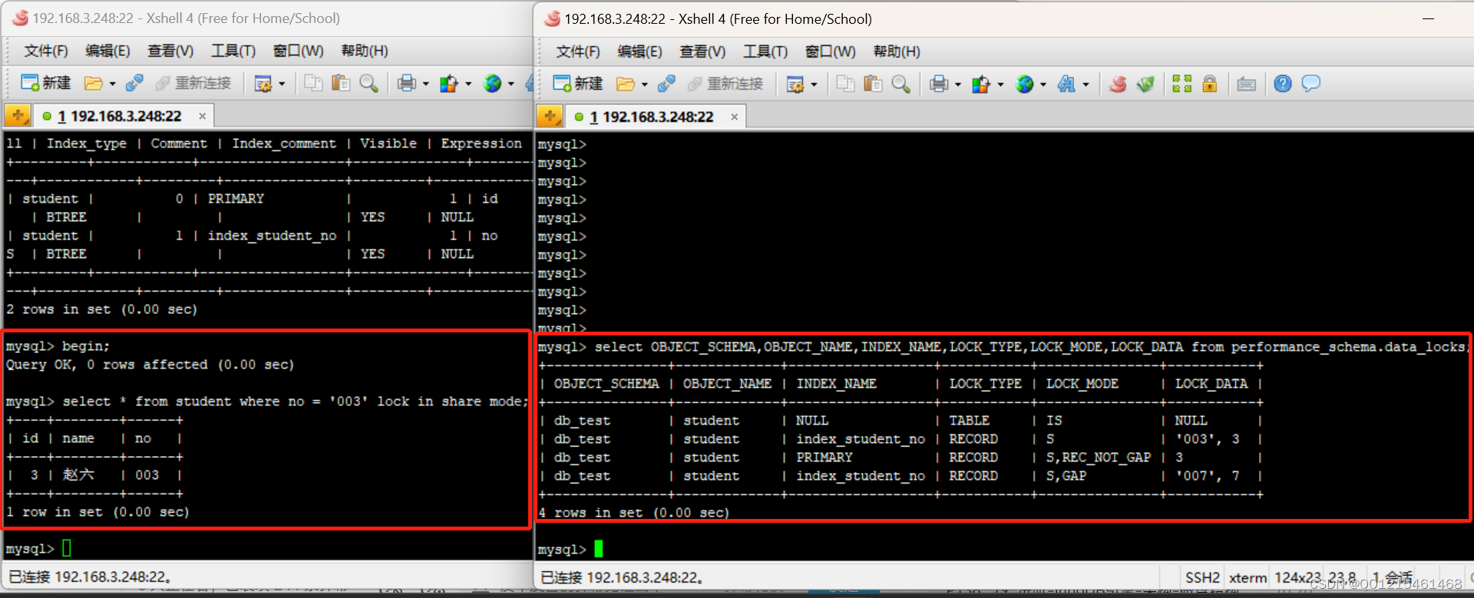Image resolution: width=1474 pixels, height=598 pixels.
Task: Open 编辑(E) menu in right window
Action: click(x=640, y=51)
